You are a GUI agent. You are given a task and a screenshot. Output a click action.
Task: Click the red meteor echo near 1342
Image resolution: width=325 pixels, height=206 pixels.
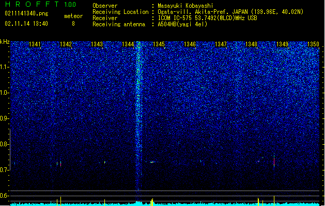pyautogui.click(x=60, y=164)
